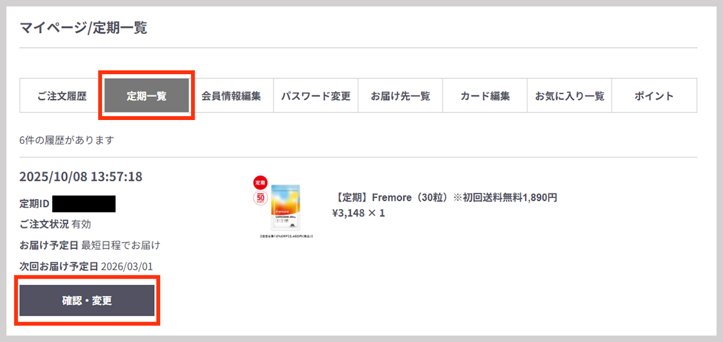The width and height of the screenshot is (723, 342).
Task: Click the 6件の履歴があります text
Action: click(x=66, y=140)
